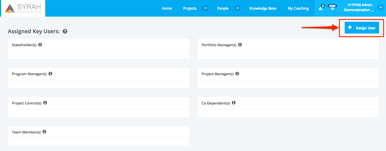Image resolution: width=386 pixels, height=151 pixels.
Task: Open the Projects menu item
Action: 190,8
